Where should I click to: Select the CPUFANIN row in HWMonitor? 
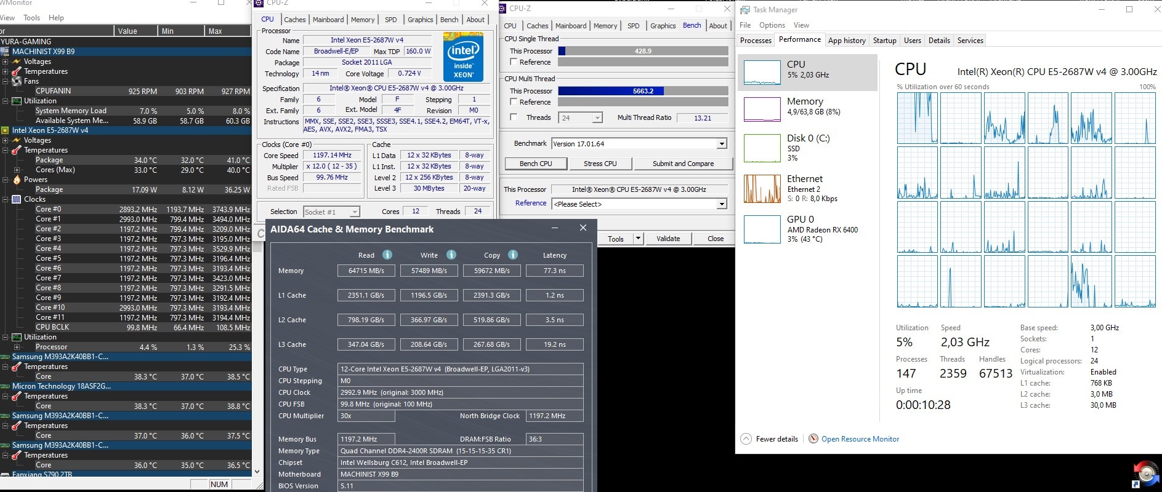click(x=126, y=91)
